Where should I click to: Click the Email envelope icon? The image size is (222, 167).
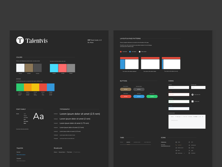click(x=176, y=151)
